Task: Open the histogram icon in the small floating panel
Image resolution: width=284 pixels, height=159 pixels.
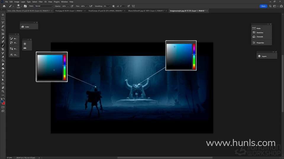Action: pyautogui.click(x=25, y=48)
